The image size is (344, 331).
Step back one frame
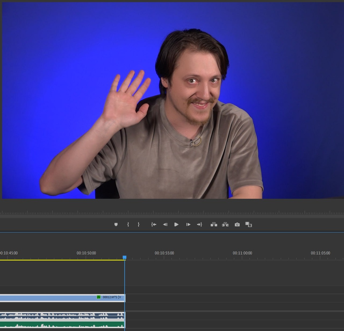tap(165, 224)
